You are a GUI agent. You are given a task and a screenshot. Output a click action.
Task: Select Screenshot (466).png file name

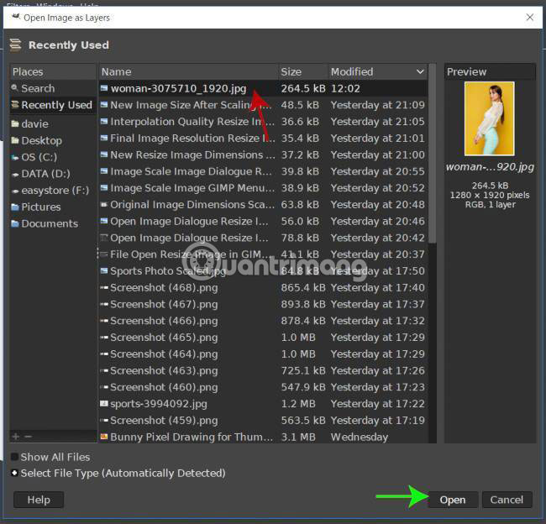[x=164, y=321]
